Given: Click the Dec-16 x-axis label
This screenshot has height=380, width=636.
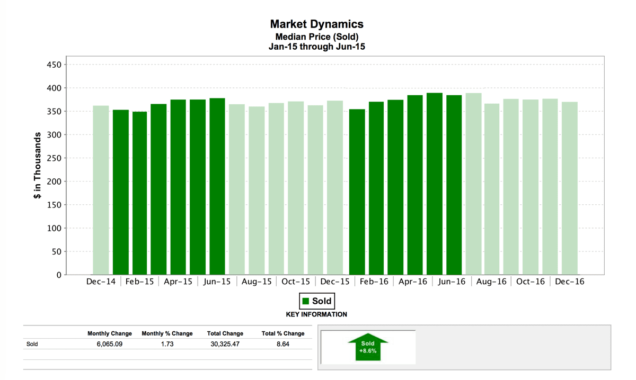Looking at the screenshot, I should (570, 282).
